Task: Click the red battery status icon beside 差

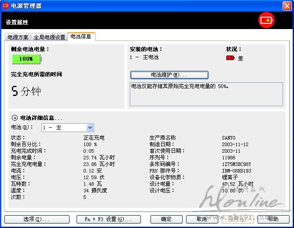Action: tap(230, 58)
